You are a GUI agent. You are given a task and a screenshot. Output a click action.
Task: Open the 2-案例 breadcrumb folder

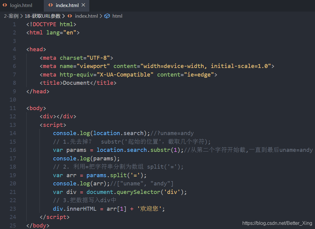tap(11, 16)
